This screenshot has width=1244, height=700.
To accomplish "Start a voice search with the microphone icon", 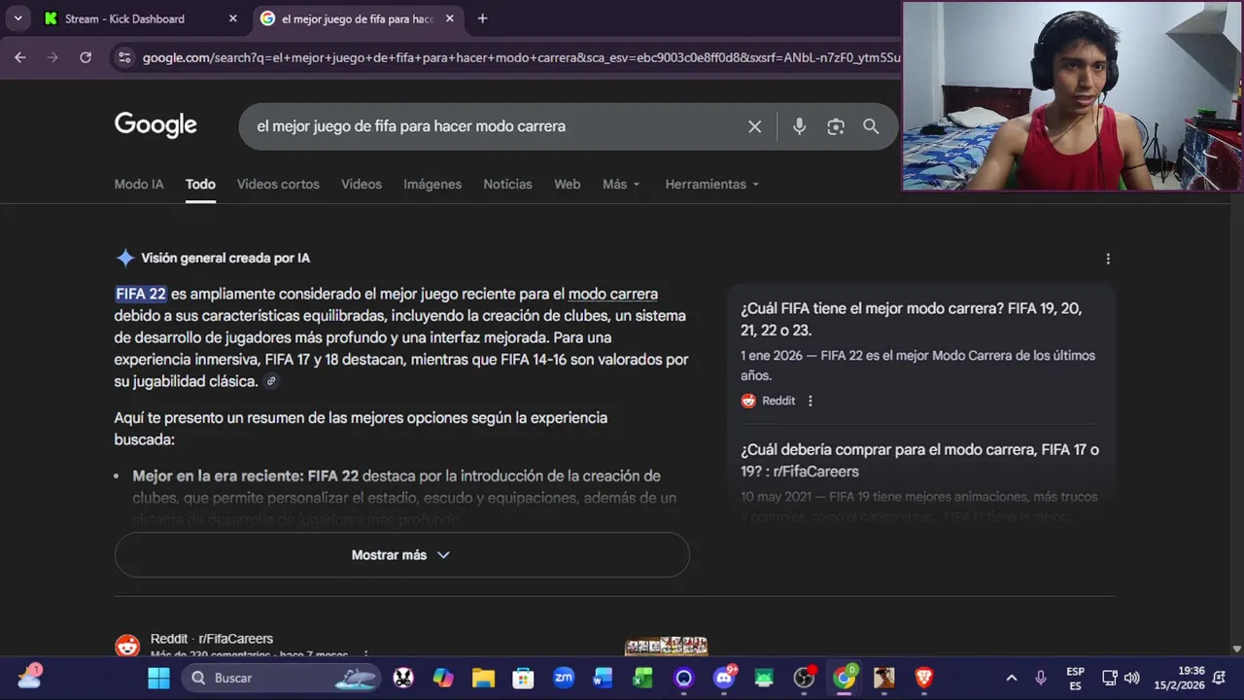I will 799,126.
